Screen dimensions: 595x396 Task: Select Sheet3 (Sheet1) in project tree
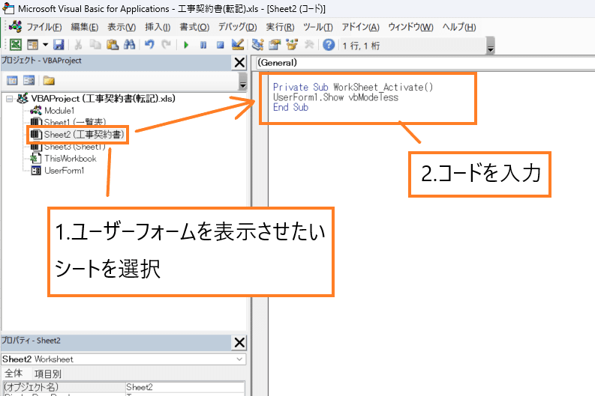tap(75, 147)
